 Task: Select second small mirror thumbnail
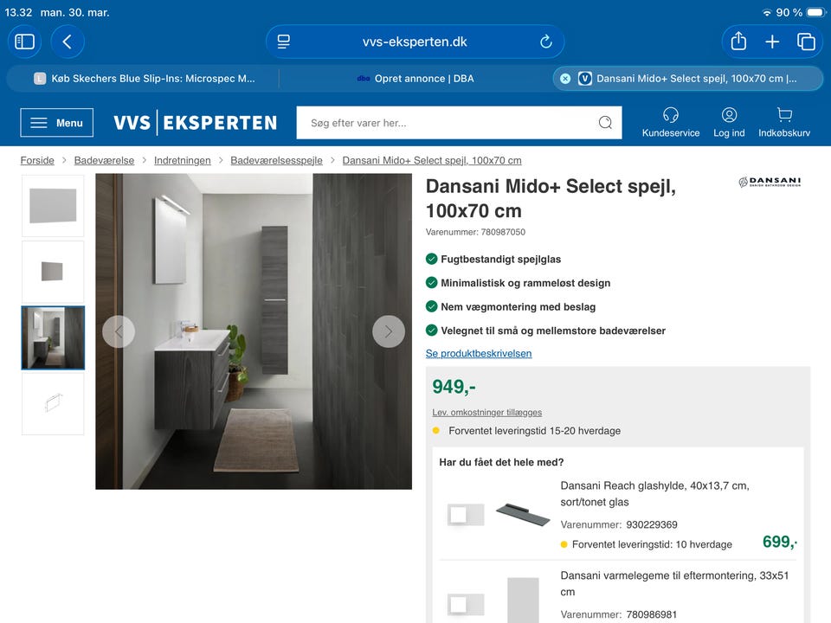click(53, 272)
